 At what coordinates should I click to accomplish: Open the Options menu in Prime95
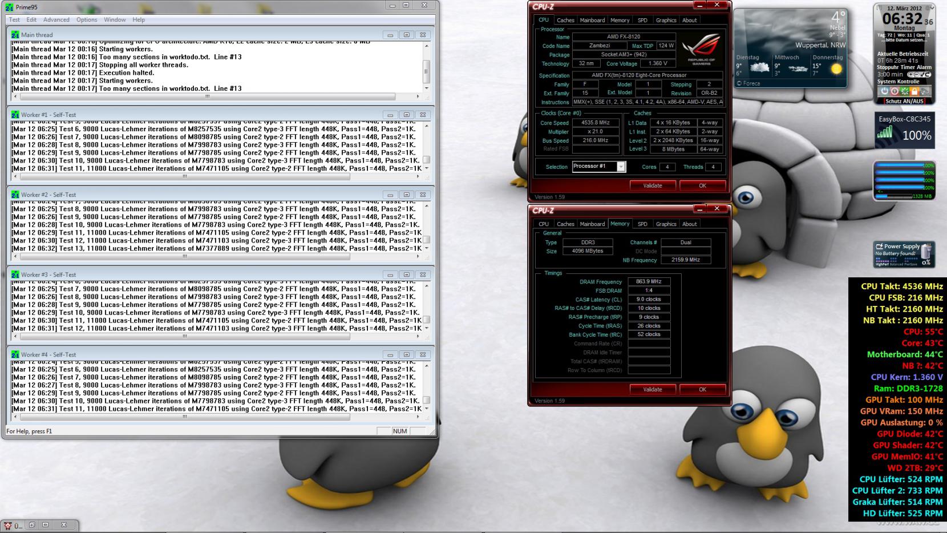click(87, 19)
